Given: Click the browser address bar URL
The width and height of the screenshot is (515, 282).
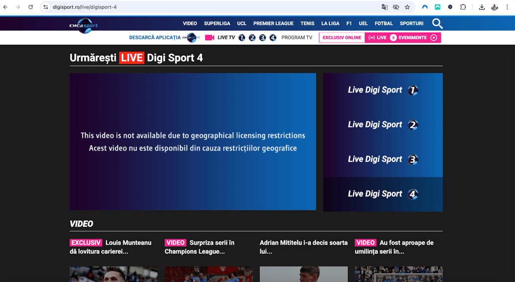Looking at the screenshot, I should click(84, 7).
